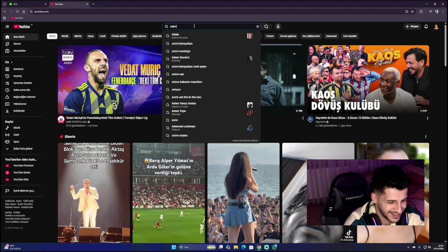Choose the Ademola Lookman suggestion
Image resolution: width=448 pixels, height=252 pixels.
[x=211, y=128]
